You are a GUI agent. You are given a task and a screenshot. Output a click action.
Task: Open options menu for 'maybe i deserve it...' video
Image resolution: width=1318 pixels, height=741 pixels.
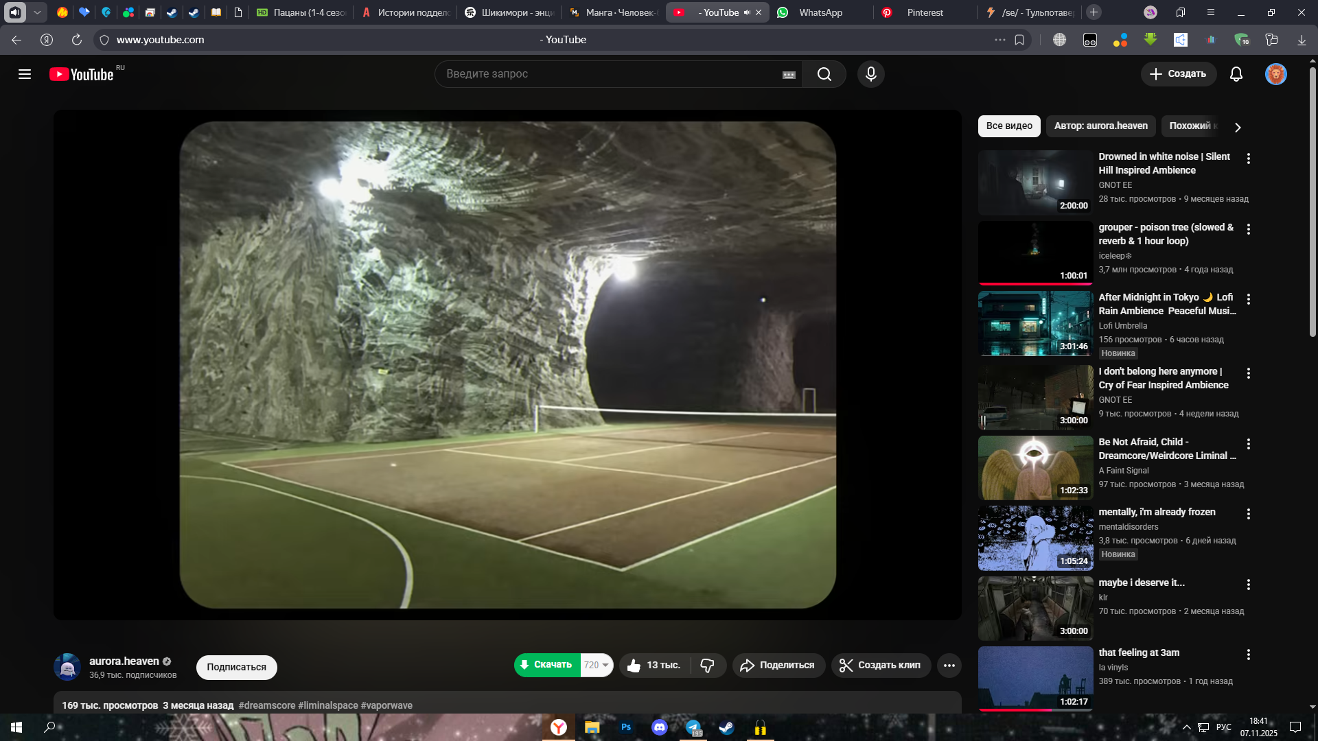coord(1248,585)
